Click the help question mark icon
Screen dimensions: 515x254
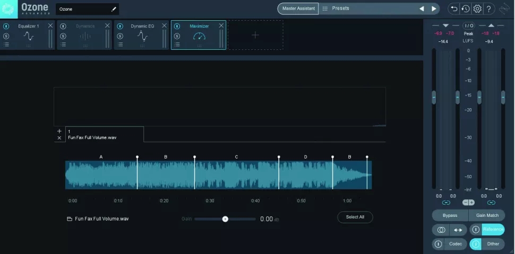click(x=489, y=8)
